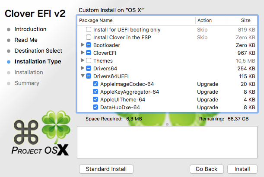Screen dimensions: 264x177
Task: Click the command key symbol in logo
Action: point(26,133)
